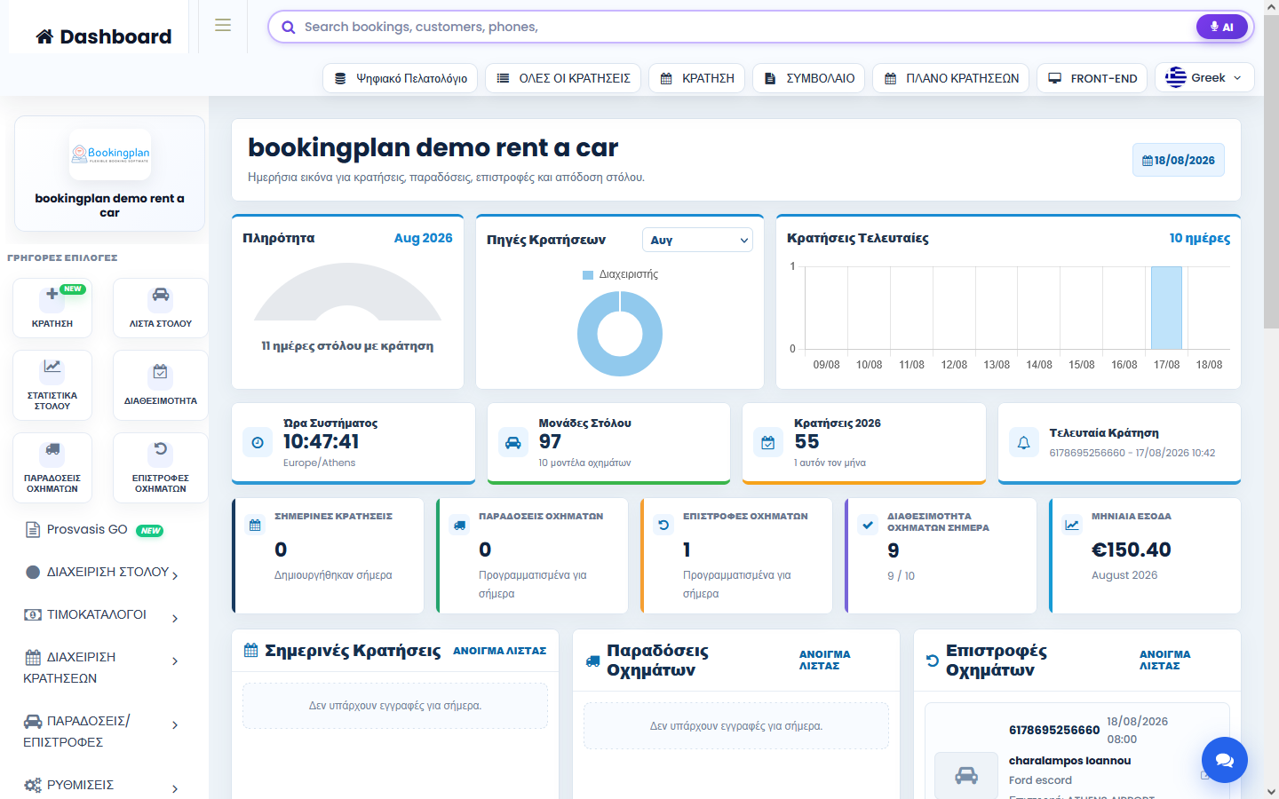The image size is (1279, 799).
Task: Activate the AI voice search button
Action: (x=1222, y=27)
